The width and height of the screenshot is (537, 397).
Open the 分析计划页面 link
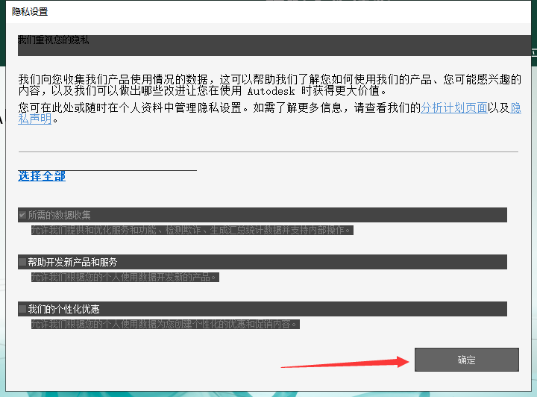tap(453, 108)
